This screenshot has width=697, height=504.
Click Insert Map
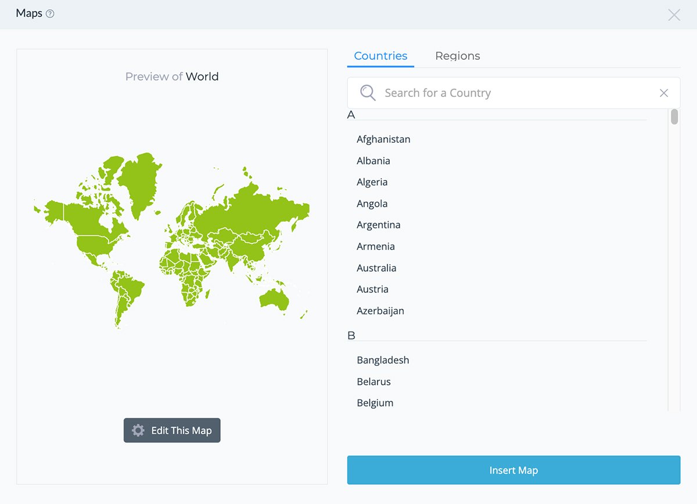(513, 470)
